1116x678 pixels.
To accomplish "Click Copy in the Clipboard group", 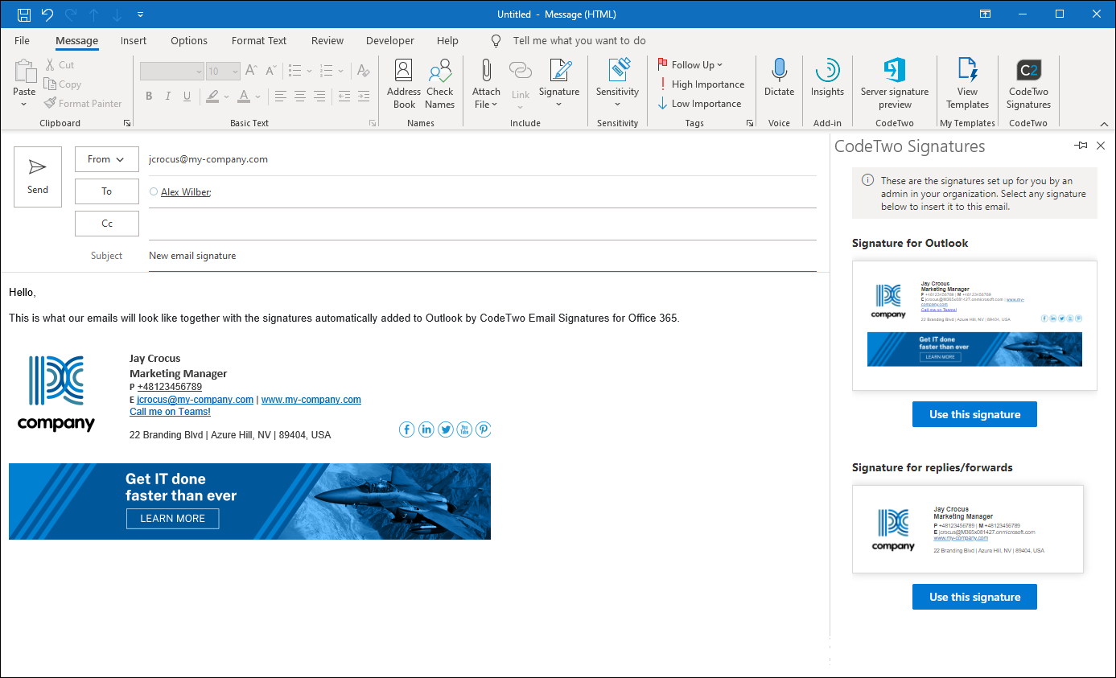I will pos(63,84).
